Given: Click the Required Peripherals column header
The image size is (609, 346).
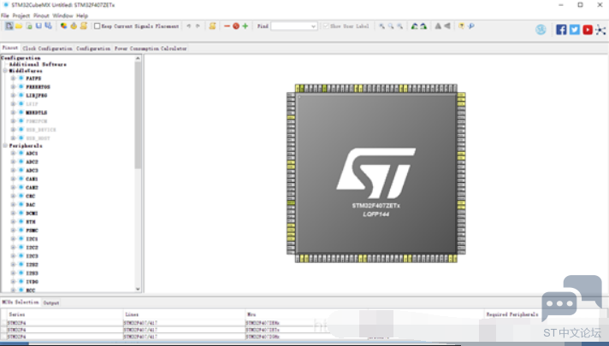Looking at the screenshot, I should pos(512,314).
